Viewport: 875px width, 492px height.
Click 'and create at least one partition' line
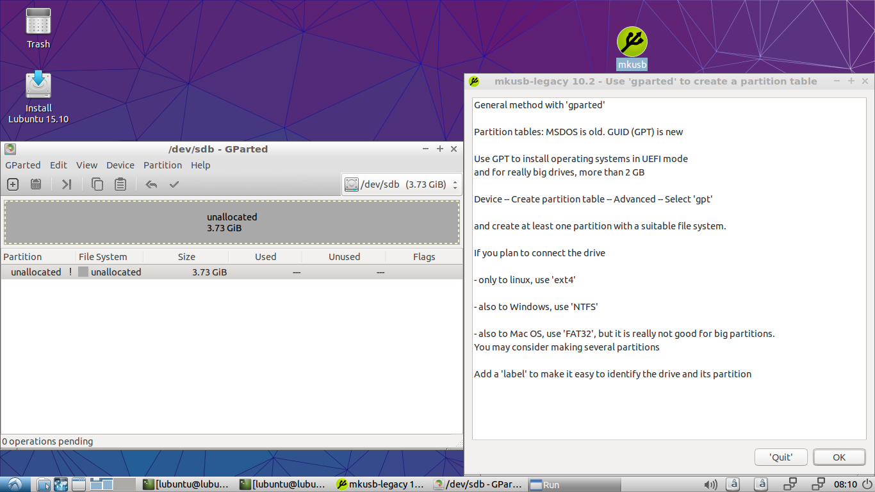(600, 226)
